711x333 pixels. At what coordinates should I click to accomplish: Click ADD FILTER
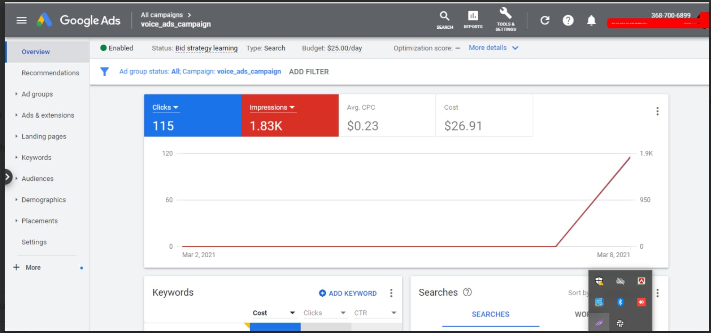309,72
